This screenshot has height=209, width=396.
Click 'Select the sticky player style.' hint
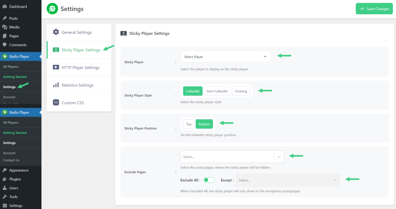coord(201,102)
